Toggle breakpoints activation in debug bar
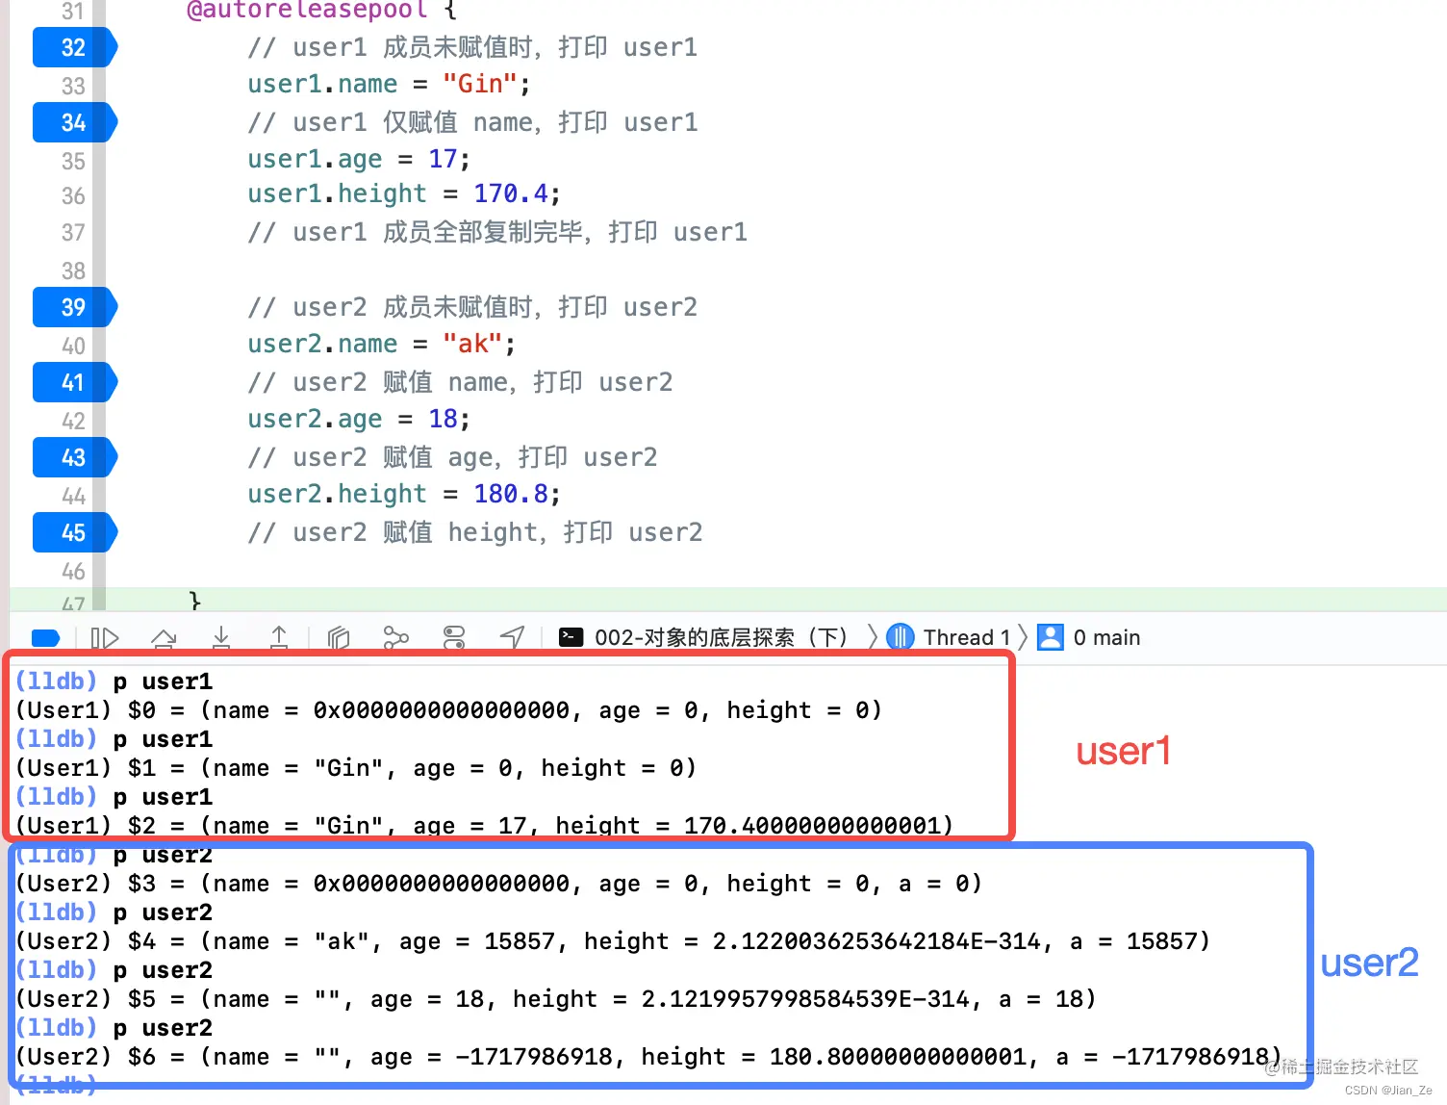Image resolution: width=1447 pixels, height=1105 pixels. pos(45,638)
